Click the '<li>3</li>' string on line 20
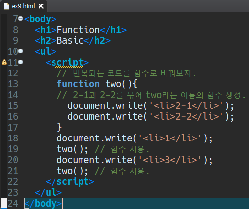Screen dimensions: 249x209 tap(170, 160)
